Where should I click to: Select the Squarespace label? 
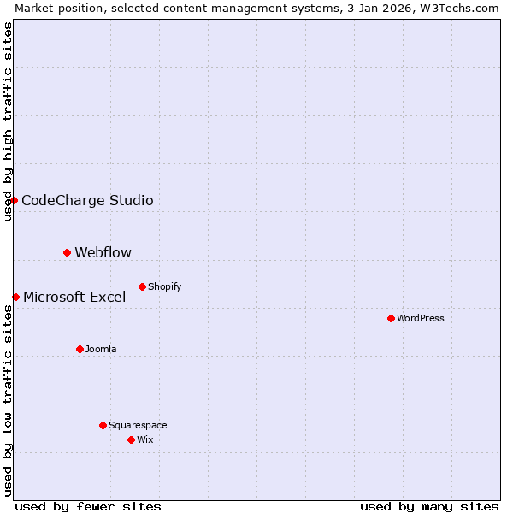click(x=138, y=425)
